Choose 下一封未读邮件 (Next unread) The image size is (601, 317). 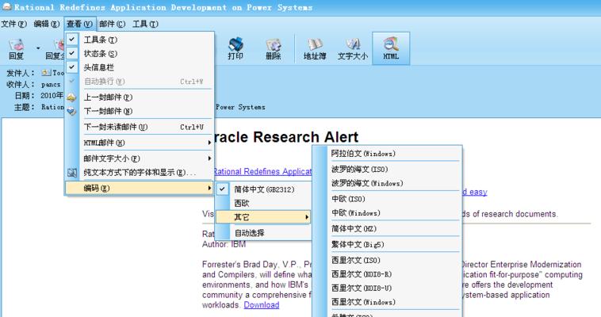pos(139,127)
